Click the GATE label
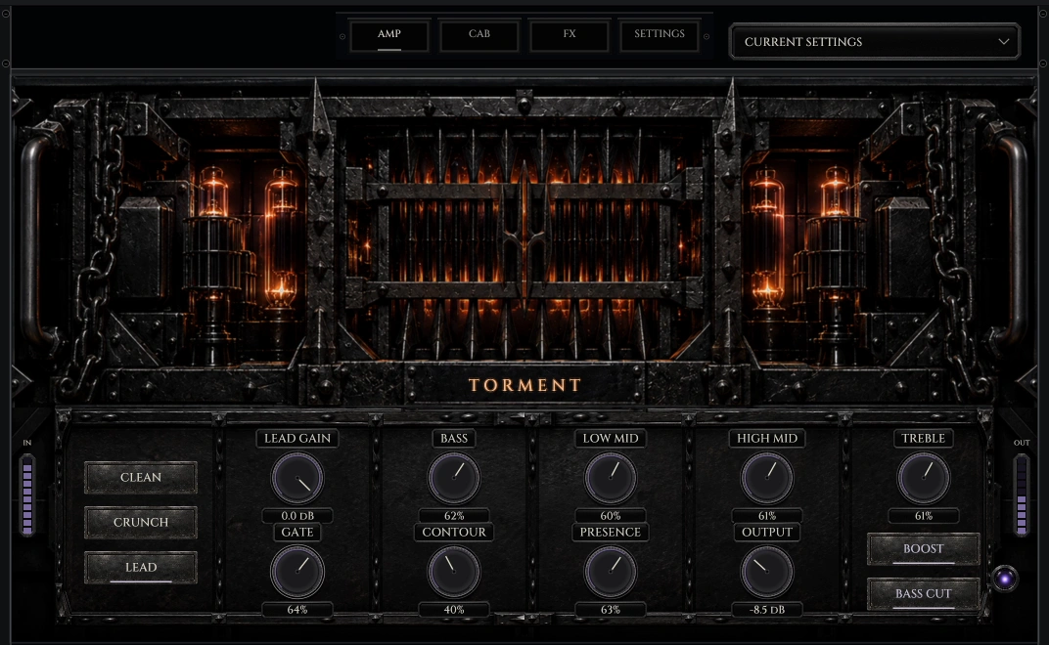Image resolution: width=1049 pixels, height=645 pixels. tap(297, 532)
